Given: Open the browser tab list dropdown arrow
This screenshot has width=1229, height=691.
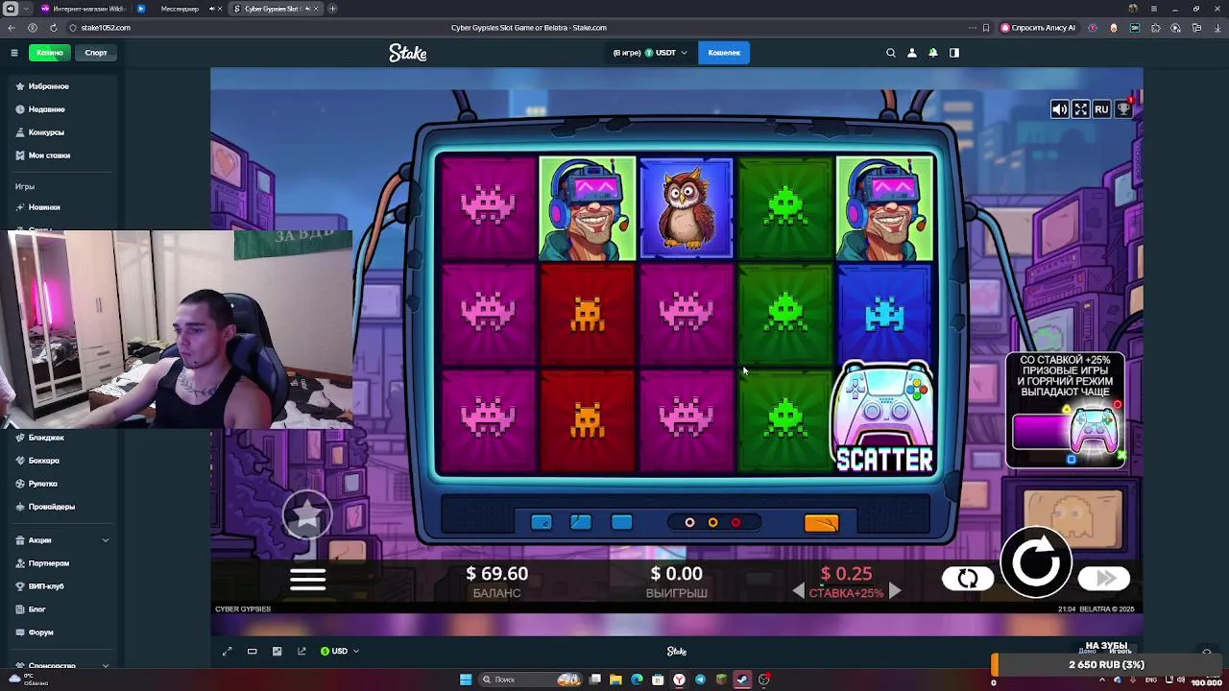Looking at the screenshot, I should click(26, 9).
